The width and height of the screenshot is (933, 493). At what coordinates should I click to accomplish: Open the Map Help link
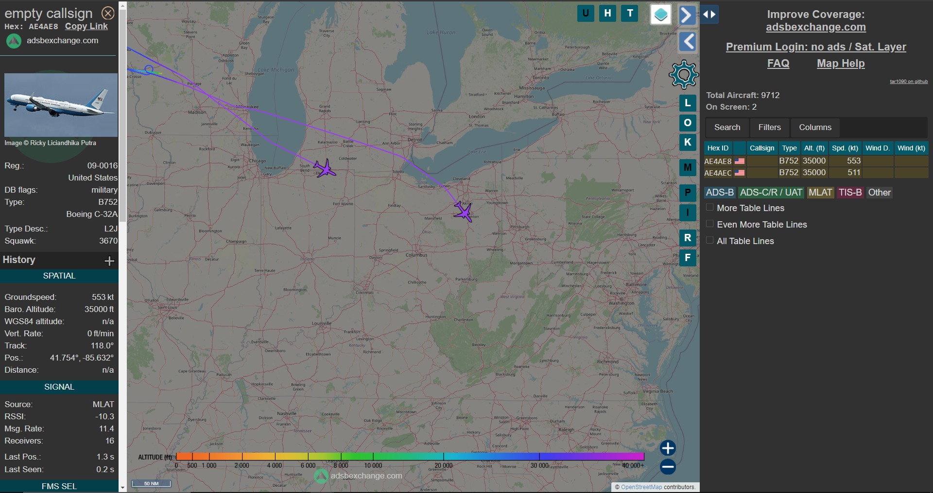[841, 64]
